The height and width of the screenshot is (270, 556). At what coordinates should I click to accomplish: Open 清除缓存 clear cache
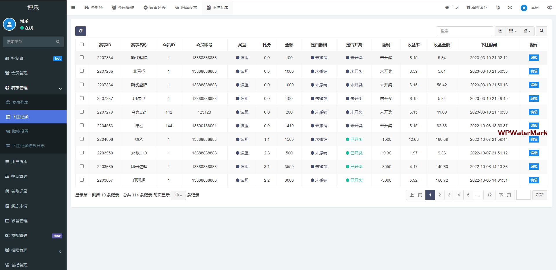click(477, 8)
